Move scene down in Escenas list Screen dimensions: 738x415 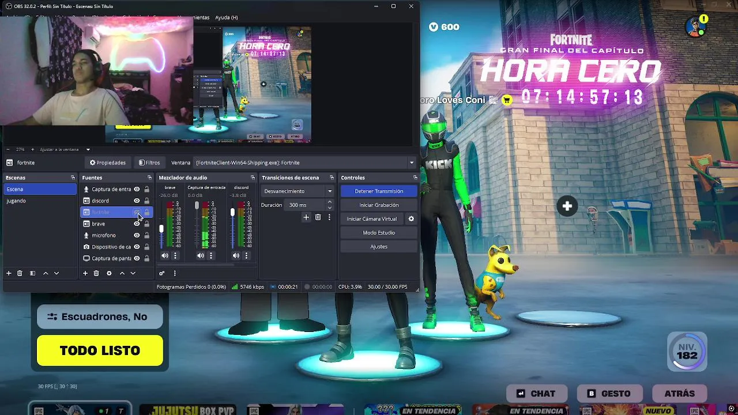[57, 273]
